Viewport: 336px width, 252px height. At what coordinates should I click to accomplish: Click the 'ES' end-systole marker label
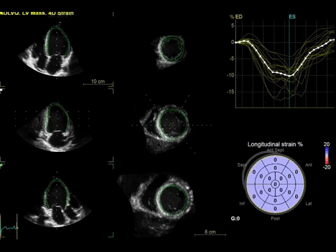pyautogui.click(x=292, y=17)
